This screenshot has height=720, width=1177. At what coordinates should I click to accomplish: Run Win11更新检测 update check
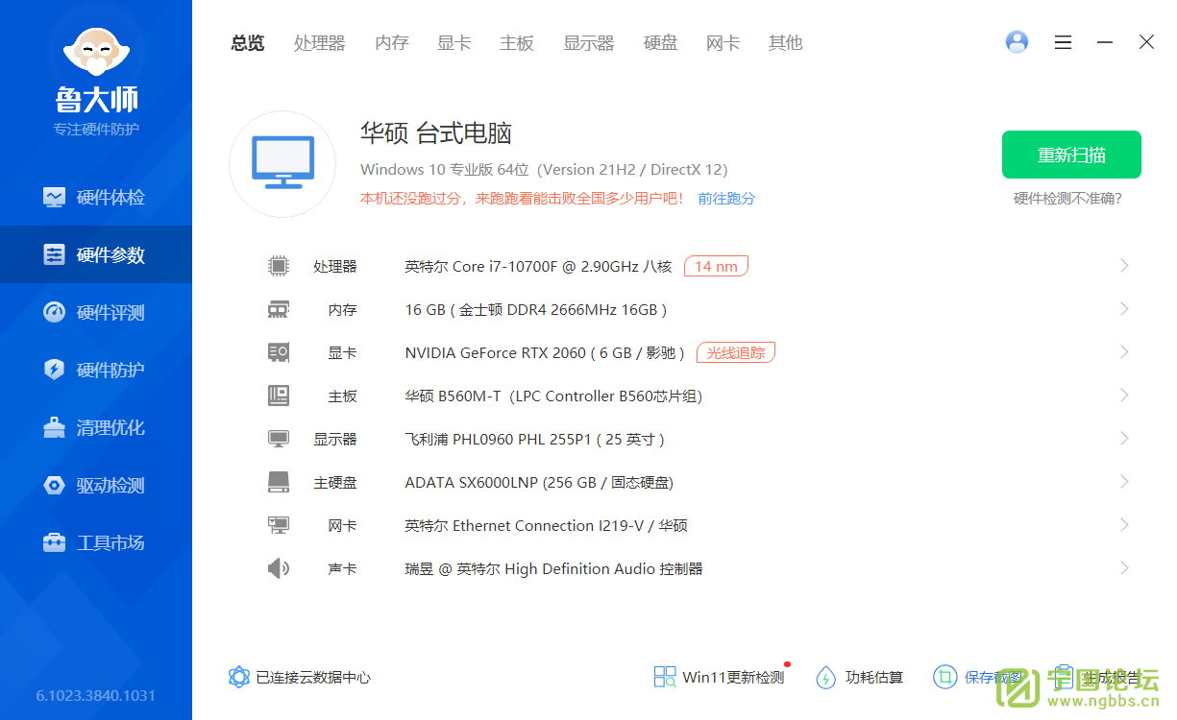[719, 677]
